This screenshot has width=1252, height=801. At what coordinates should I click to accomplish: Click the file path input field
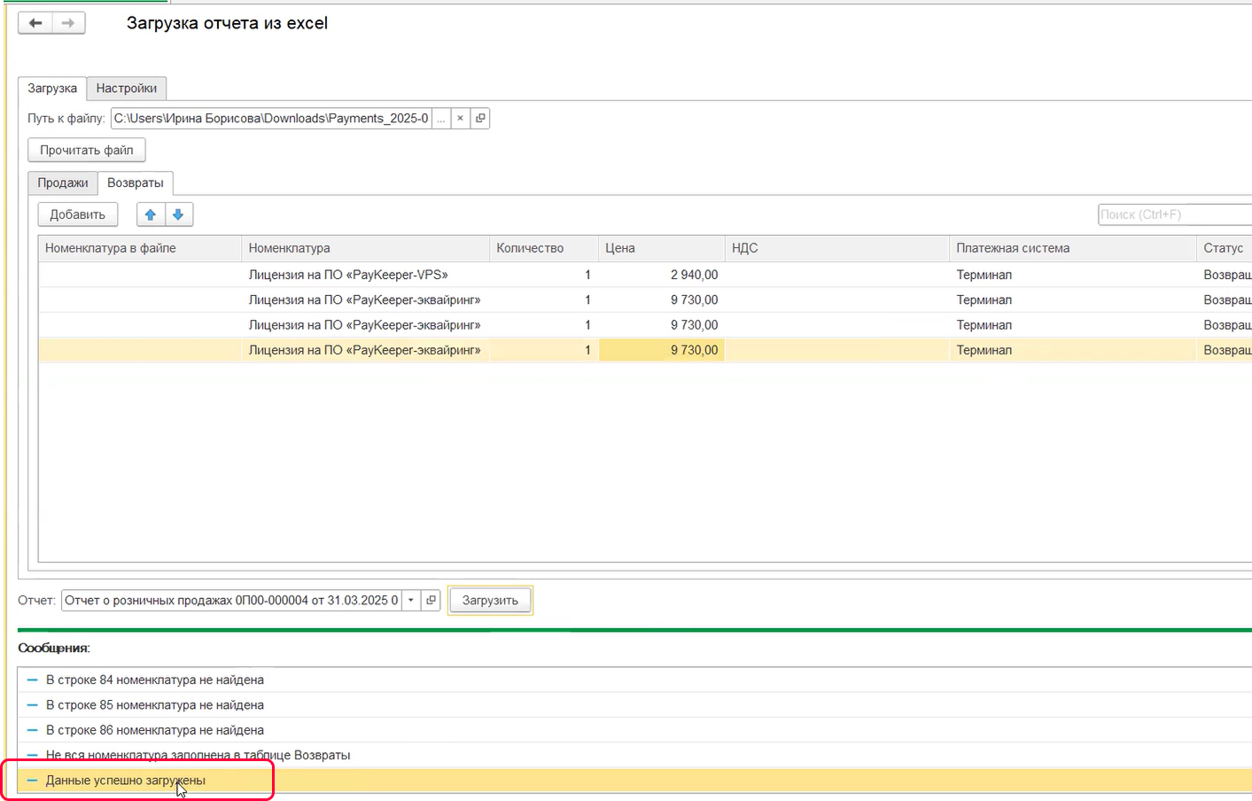pos(271,119)
